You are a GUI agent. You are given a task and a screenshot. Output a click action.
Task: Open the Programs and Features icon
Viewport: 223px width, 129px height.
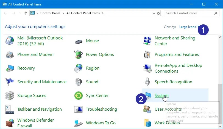[147, 55]
